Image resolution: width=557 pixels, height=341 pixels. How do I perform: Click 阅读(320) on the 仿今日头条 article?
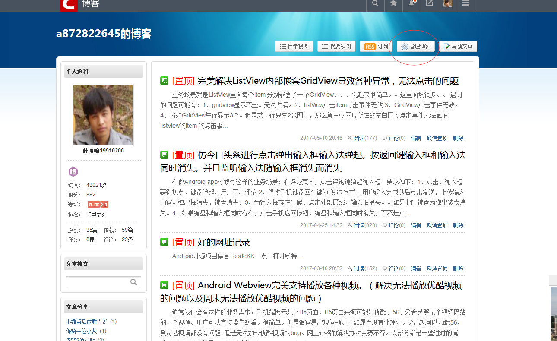coord(363,225)
